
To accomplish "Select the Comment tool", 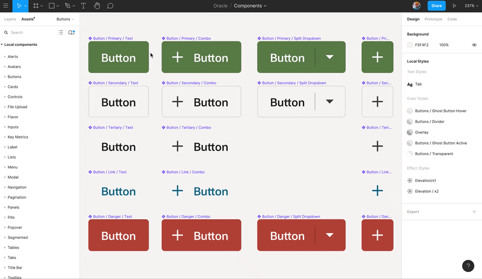I will tap(110, 6).
